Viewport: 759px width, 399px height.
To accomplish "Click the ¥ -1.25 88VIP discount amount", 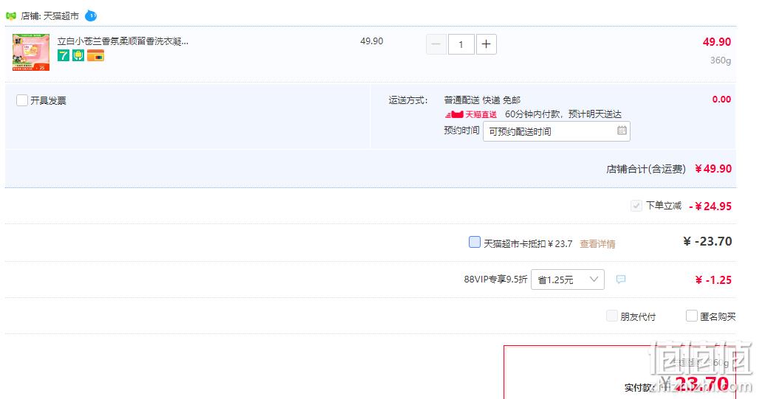I will (713, 280).
